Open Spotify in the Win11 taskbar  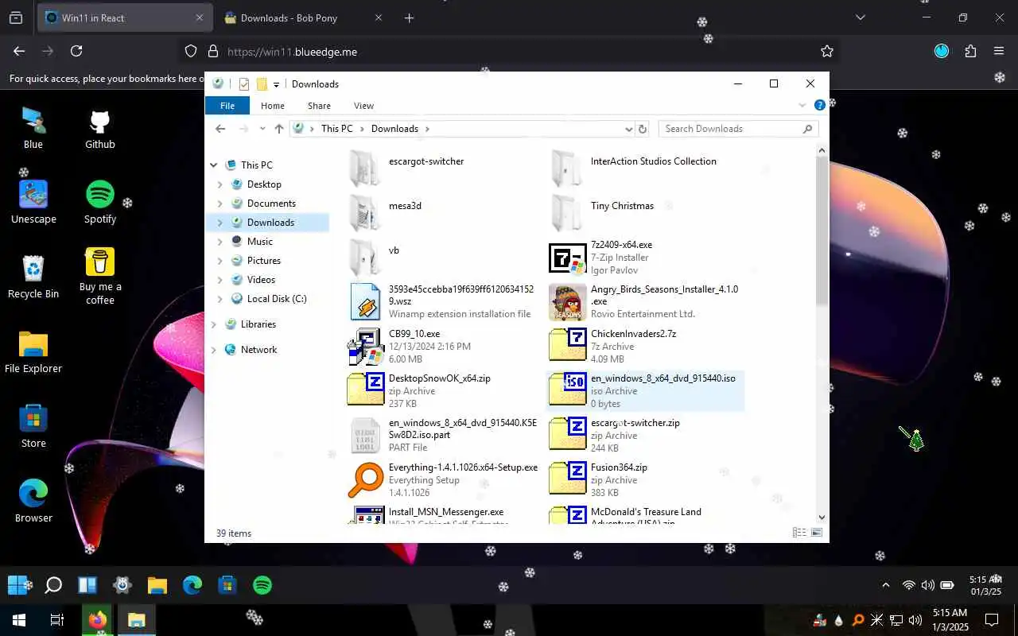pos(262,585)
